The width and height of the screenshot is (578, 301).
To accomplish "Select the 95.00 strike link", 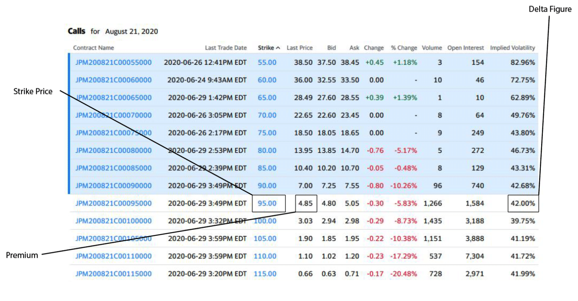I will pyautogui.click(x=267, y=203).
